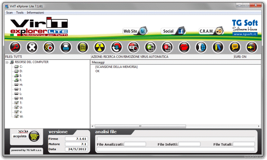This screenshot has width=267, height=160.
Task: Click the Data value 24/5/2012
Action: pos(76,149)
